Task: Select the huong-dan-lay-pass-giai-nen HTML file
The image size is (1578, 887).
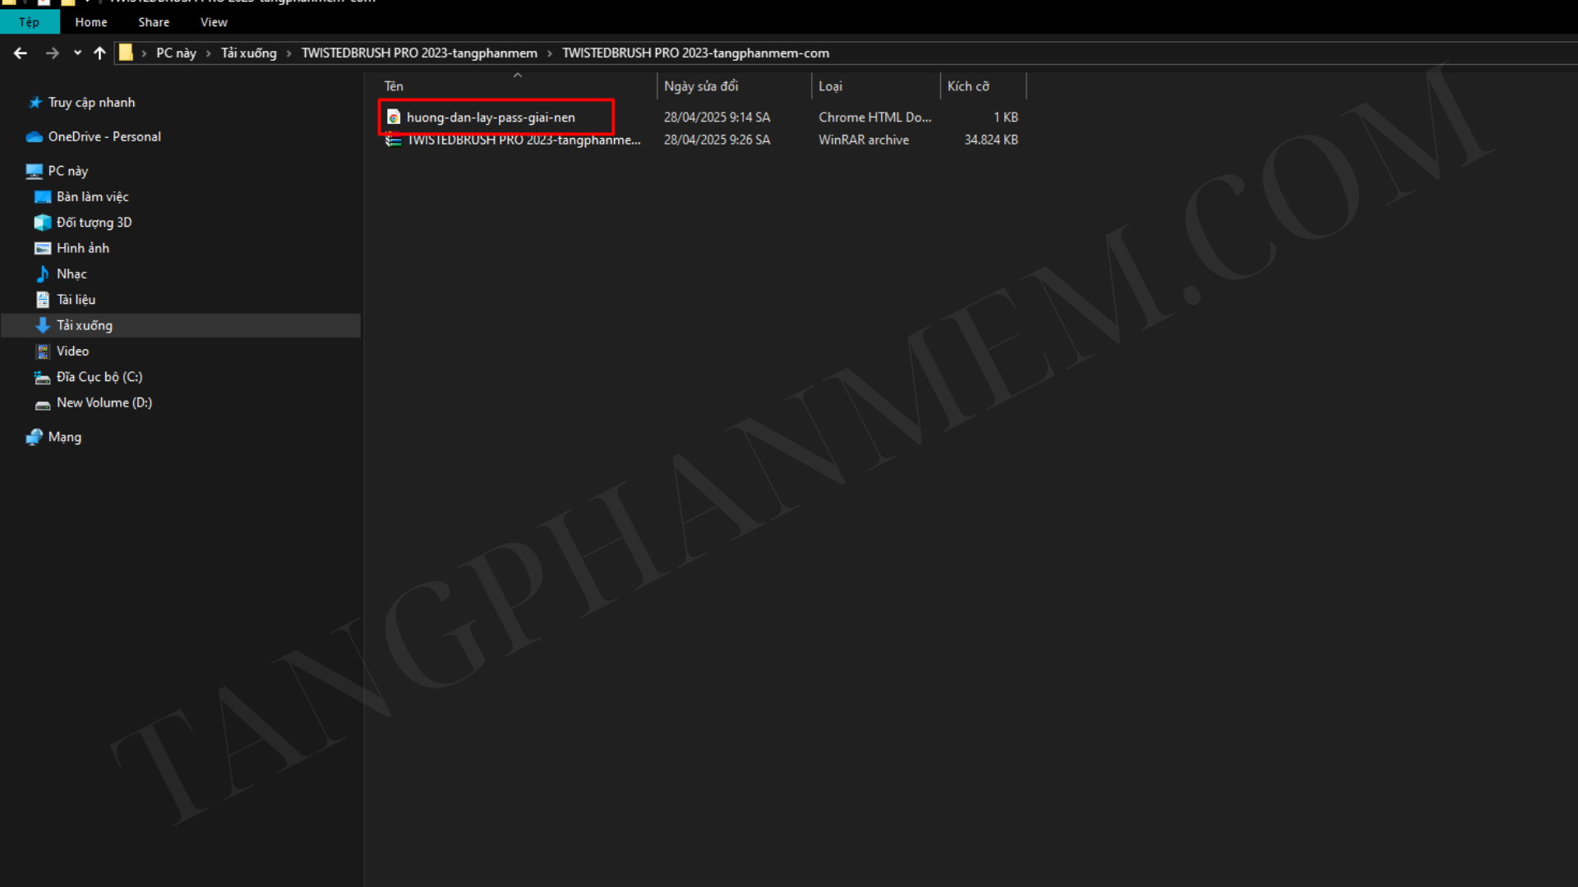Action: pos(491,117)
